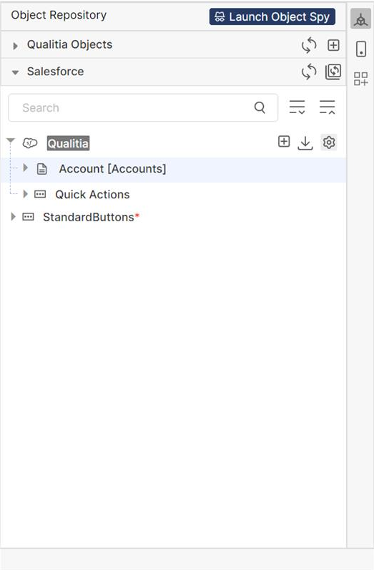Collapse the Salesforce section
This screenshot has height=570, width=374.
[15, 72]
